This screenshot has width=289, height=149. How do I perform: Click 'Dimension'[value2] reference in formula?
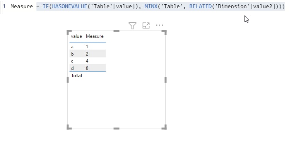pos(246,7)
